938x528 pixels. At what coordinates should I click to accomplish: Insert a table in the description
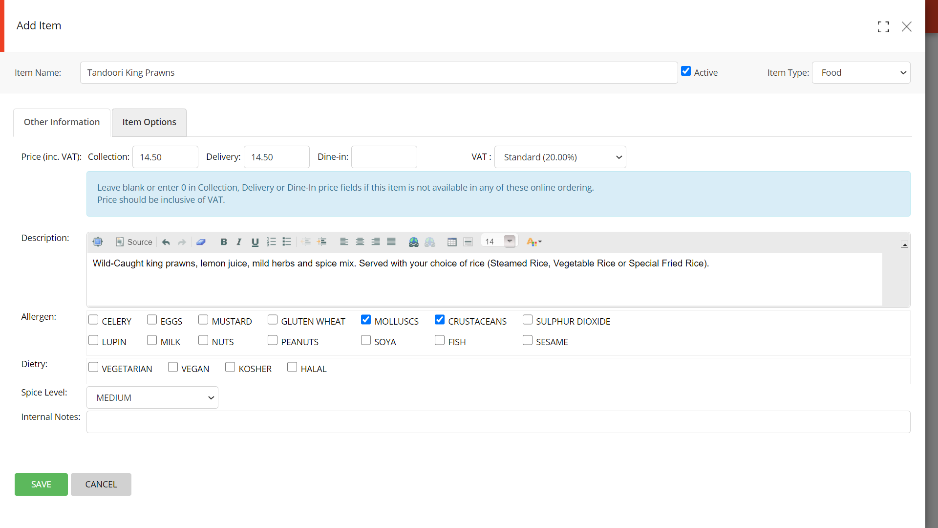pos(452,242)
